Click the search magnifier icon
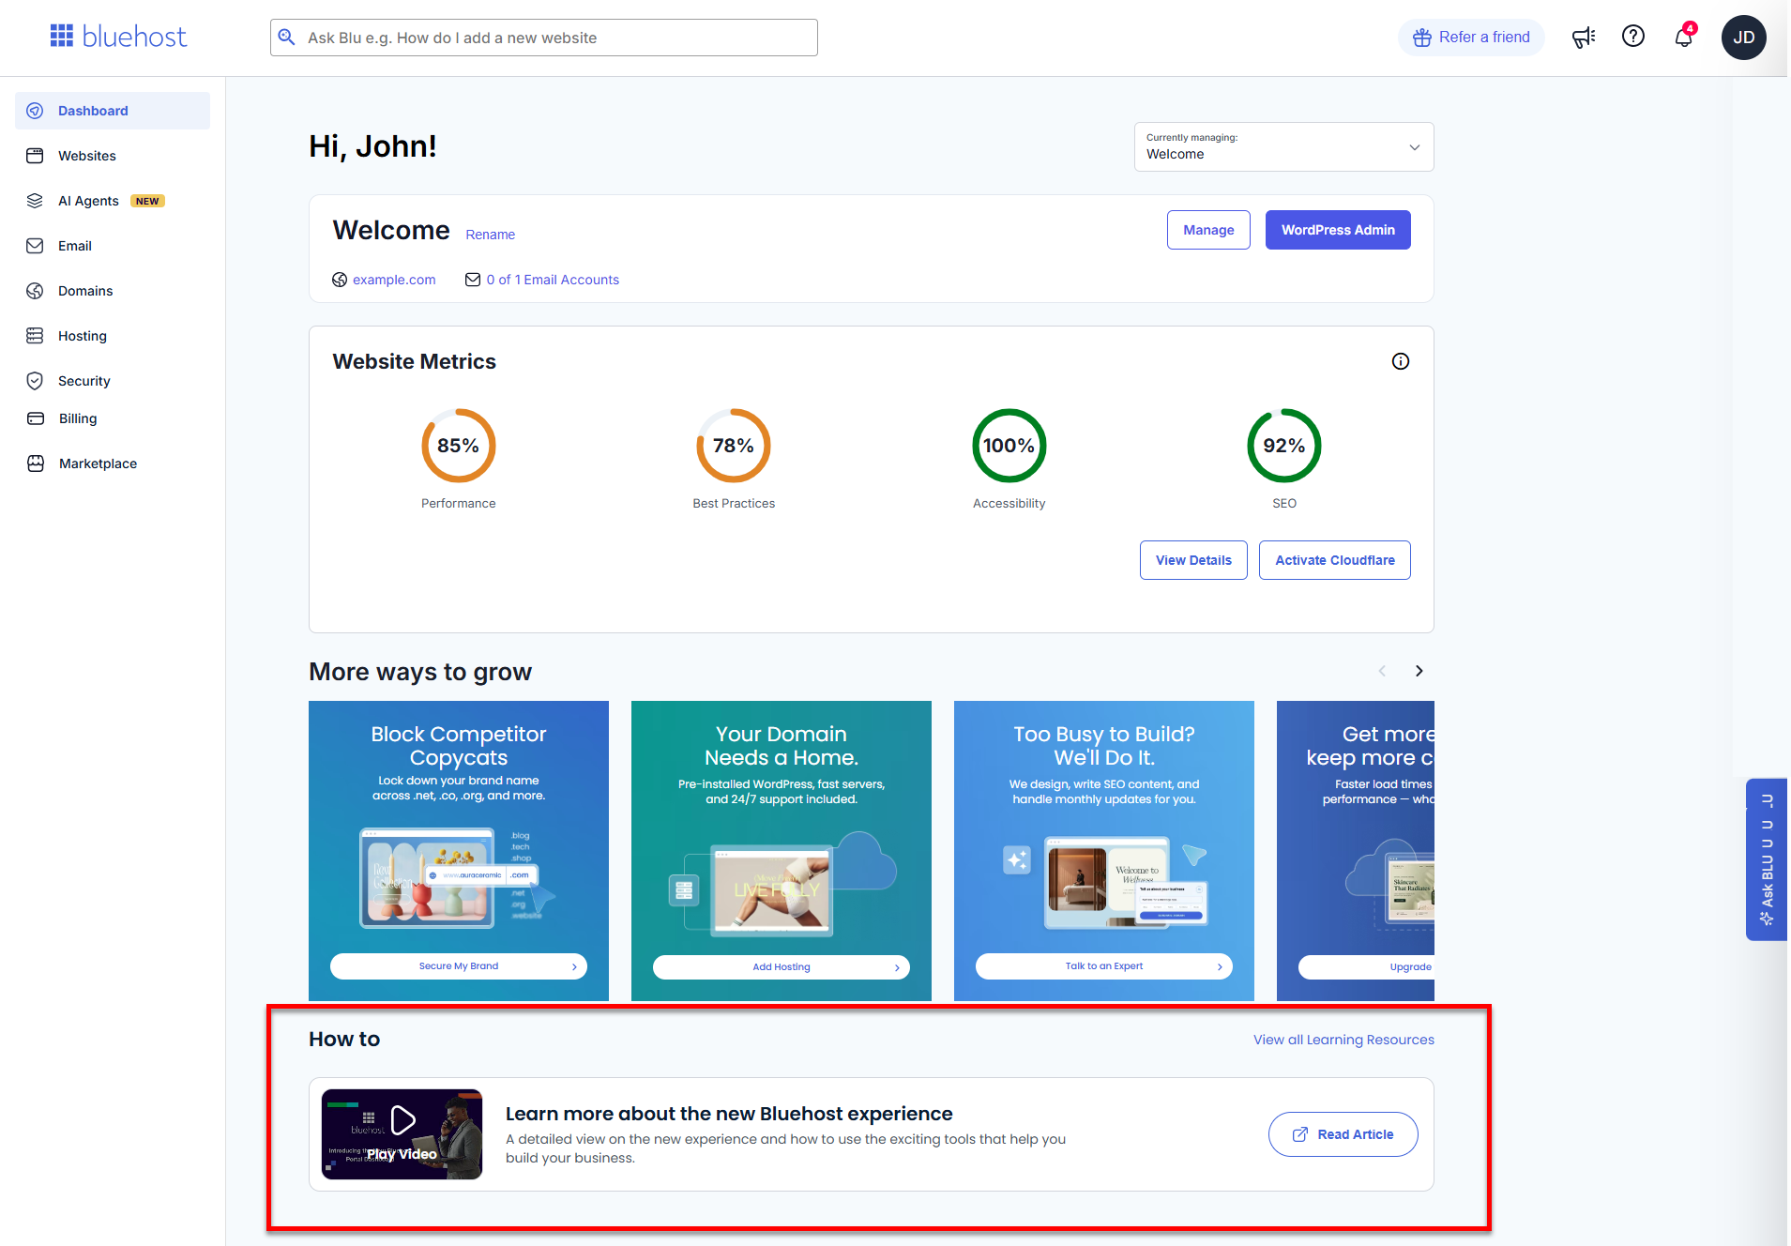The width and height of the screenshot is (1791, 1246). pyautogui.click(x=287, y=38)
